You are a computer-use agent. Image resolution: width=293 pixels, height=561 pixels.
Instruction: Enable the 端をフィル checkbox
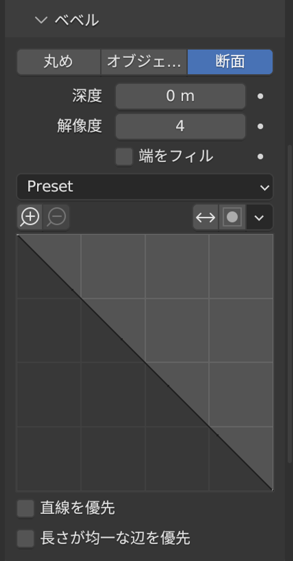[x=124, y=157]
